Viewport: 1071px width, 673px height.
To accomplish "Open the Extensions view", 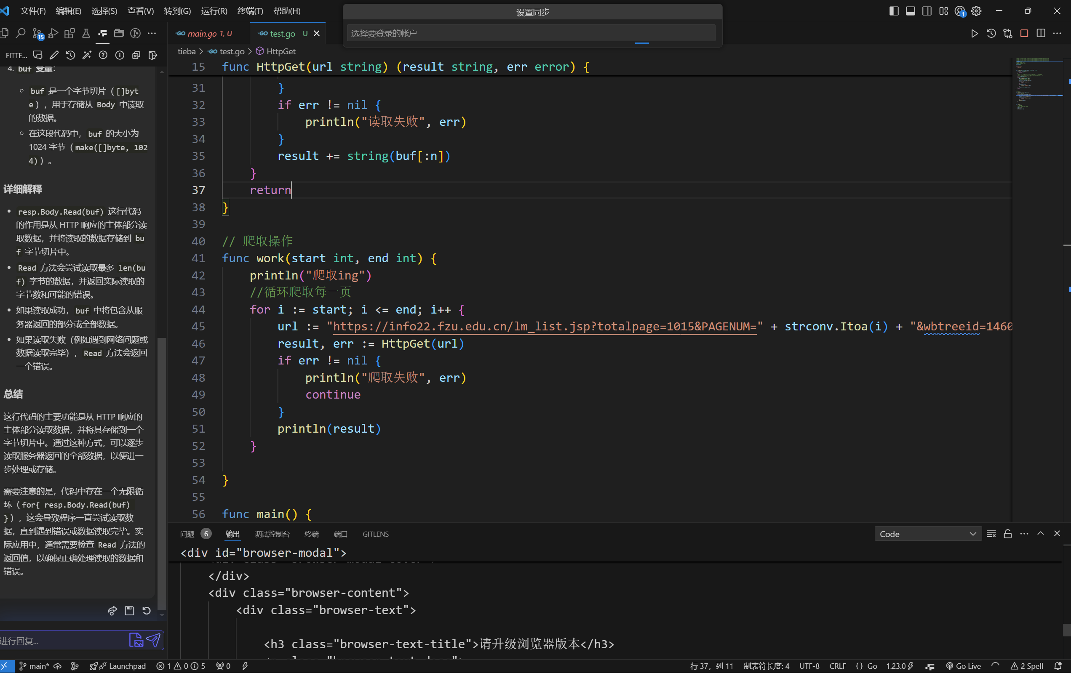I will tap(70, 33).
